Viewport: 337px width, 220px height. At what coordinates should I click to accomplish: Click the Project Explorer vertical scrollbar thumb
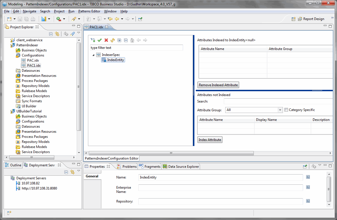coord(79,87)
